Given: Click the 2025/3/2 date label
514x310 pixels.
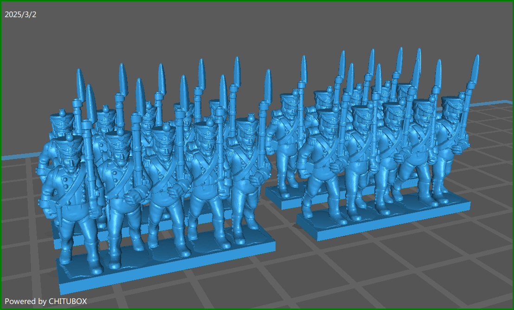Looking at the screenshot, I should 20,14.
